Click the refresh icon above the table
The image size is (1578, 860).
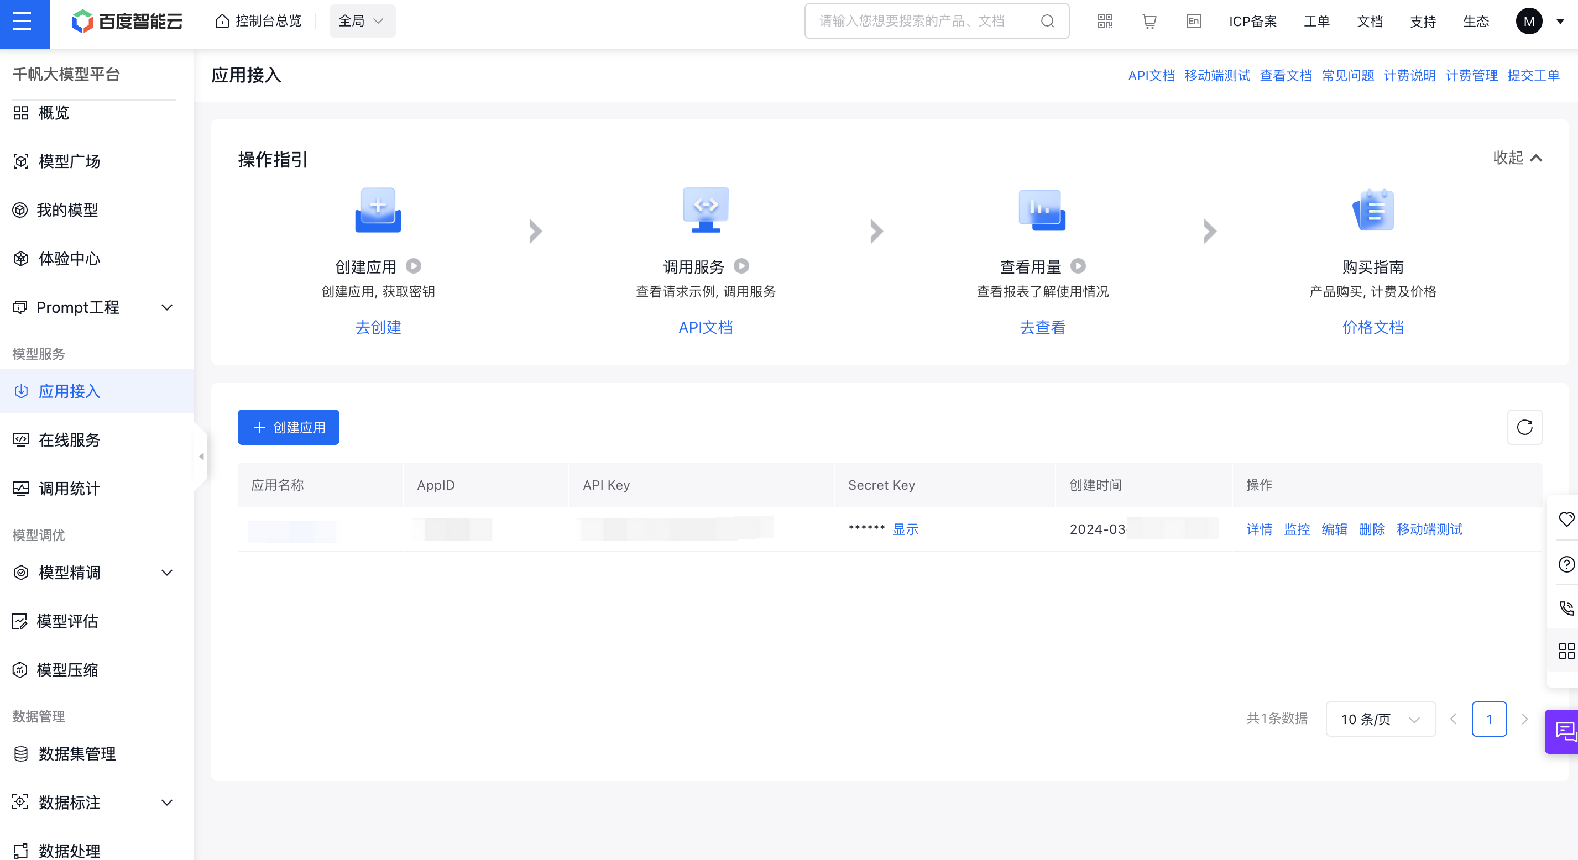pos(1524,427)
